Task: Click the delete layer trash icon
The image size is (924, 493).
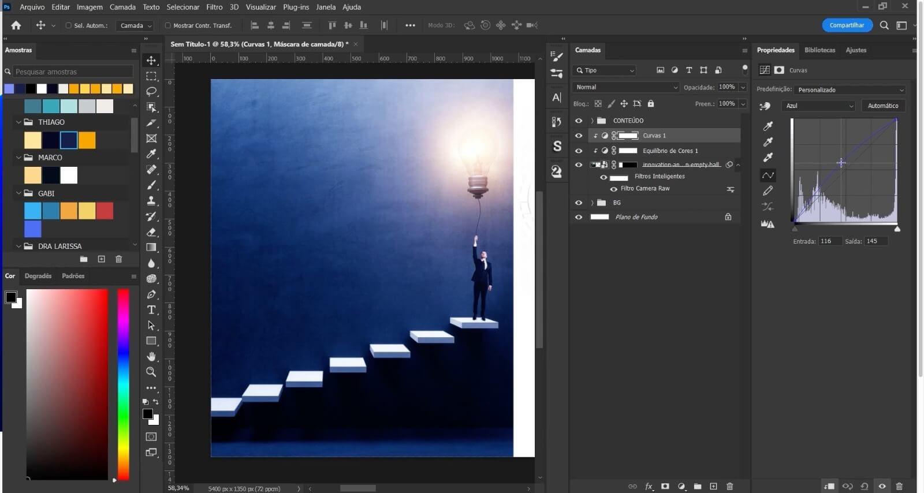Action: click(729, 486)
